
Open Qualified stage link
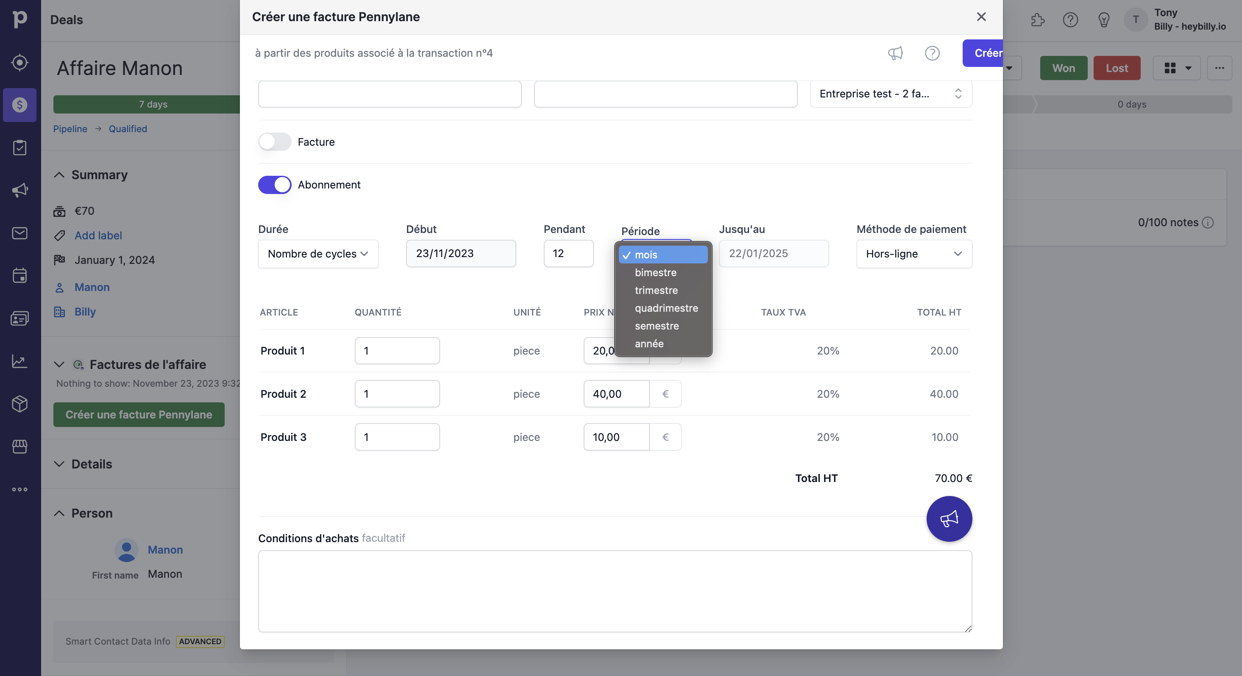(128, 129)
